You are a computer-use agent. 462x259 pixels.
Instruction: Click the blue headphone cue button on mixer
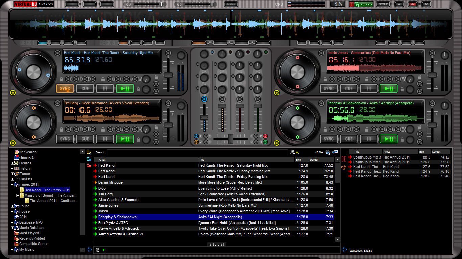(204, 99)
